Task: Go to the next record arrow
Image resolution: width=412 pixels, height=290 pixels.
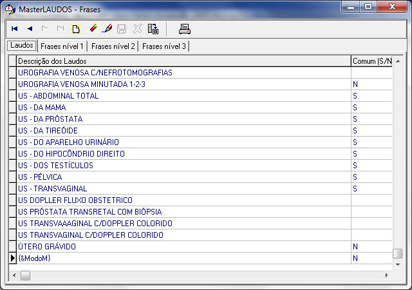Action: (45, 29)
